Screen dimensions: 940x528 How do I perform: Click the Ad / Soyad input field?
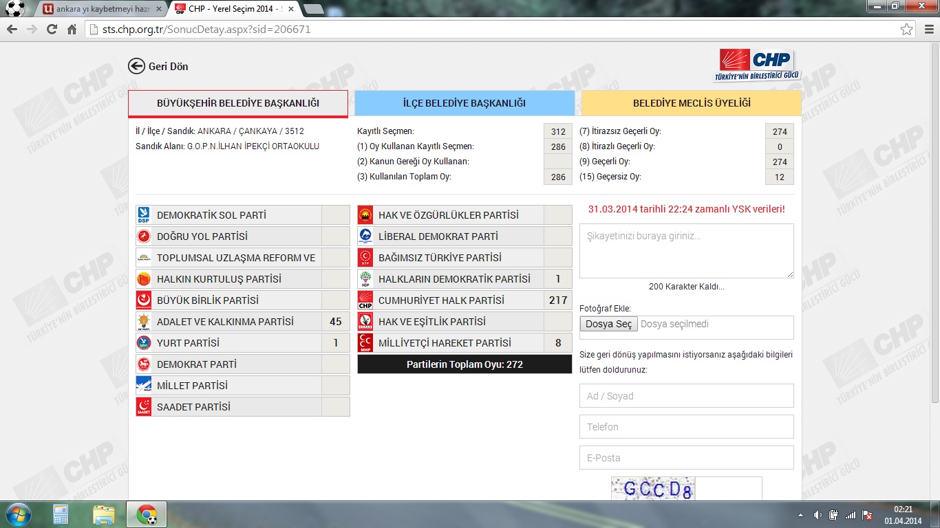[x=687, y=396]
